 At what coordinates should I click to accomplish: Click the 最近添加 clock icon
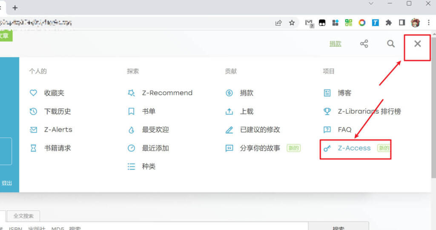pos(132,148)
